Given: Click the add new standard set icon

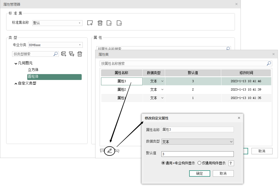Looking at the screenshot, I should [x=90, y=23].
